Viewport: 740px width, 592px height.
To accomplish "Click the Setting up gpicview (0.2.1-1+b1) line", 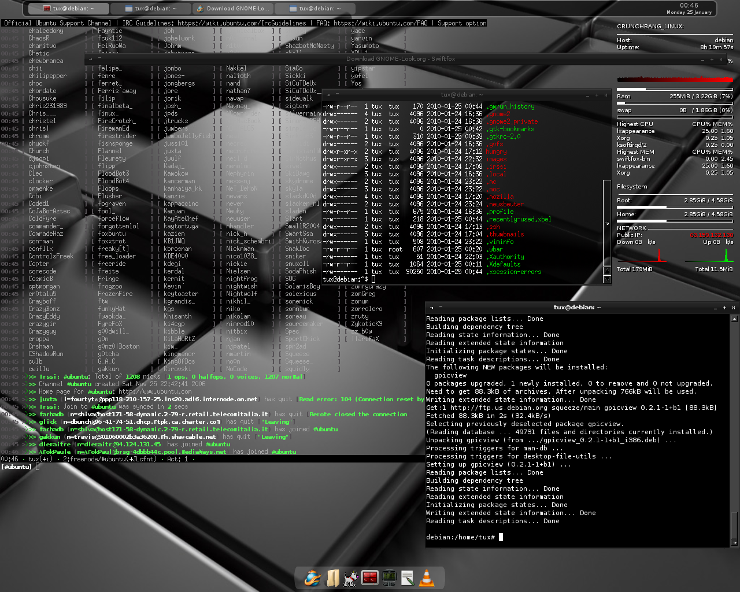I will (499, 464).
